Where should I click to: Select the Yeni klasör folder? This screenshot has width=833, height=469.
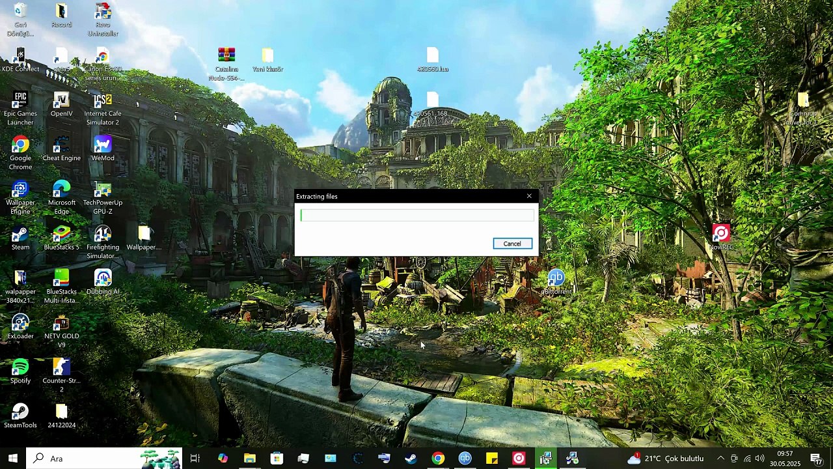point(267,59)
